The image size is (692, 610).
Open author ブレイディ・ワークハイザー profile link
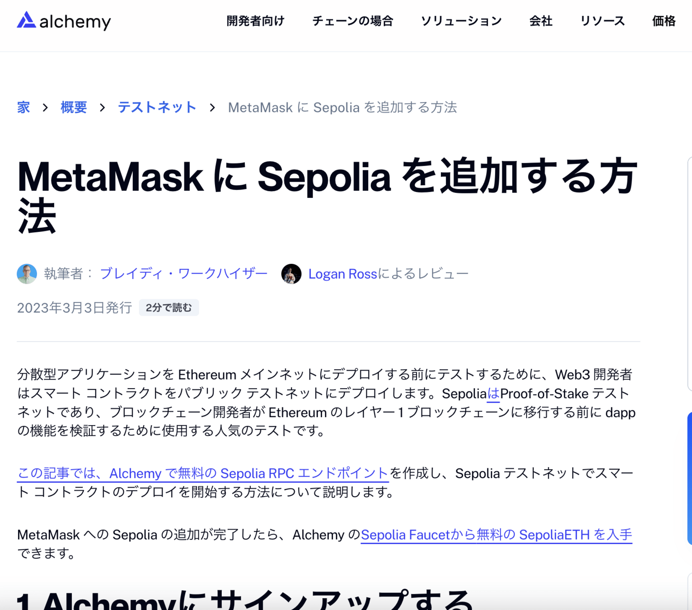pos(183,274)
